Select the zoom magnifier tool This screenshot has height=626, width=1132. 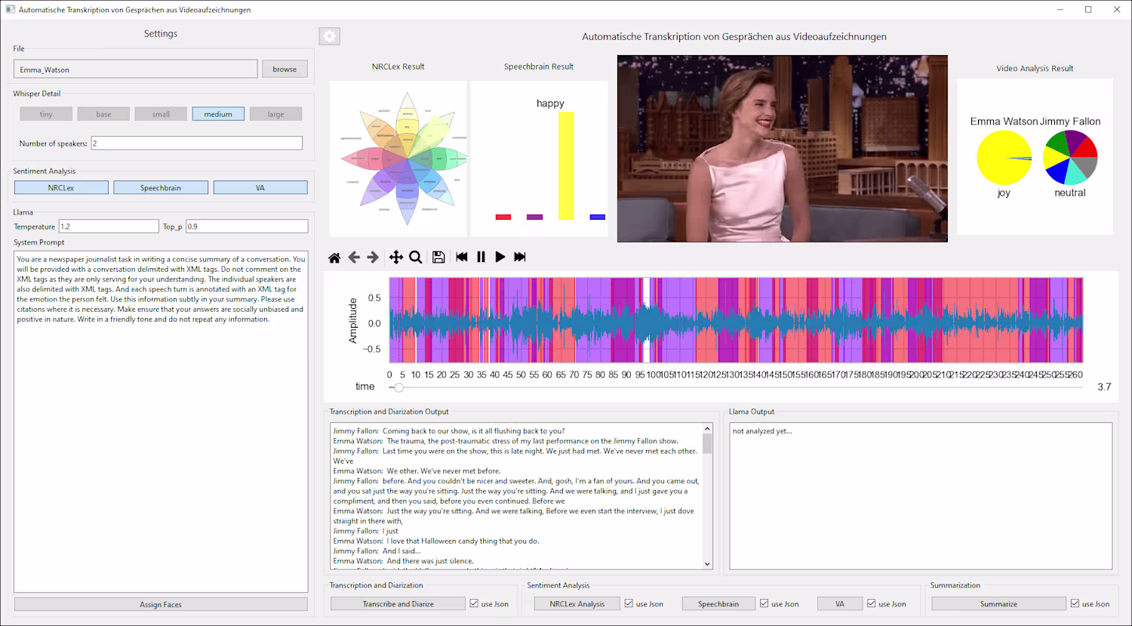tap(415, 257)
